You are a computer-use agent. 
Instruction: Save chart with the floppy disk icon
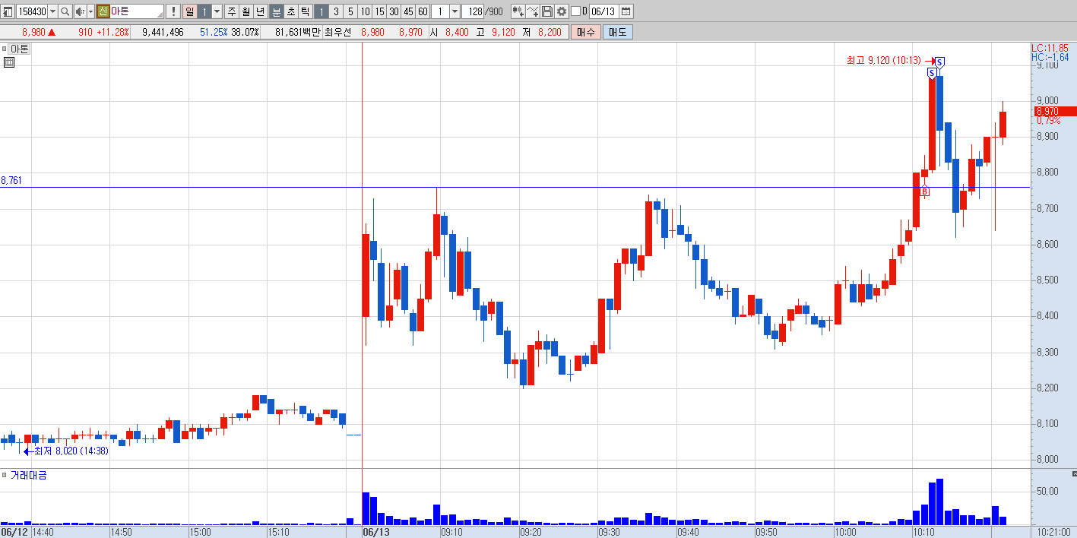[x=546, y=11]
